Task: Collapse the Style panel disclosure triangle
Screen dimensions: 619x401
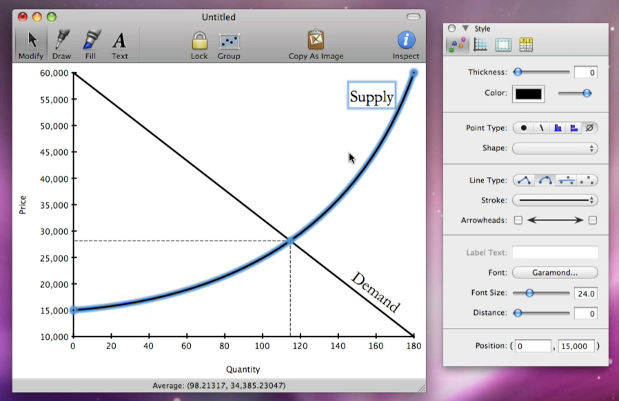Action: 465,29
